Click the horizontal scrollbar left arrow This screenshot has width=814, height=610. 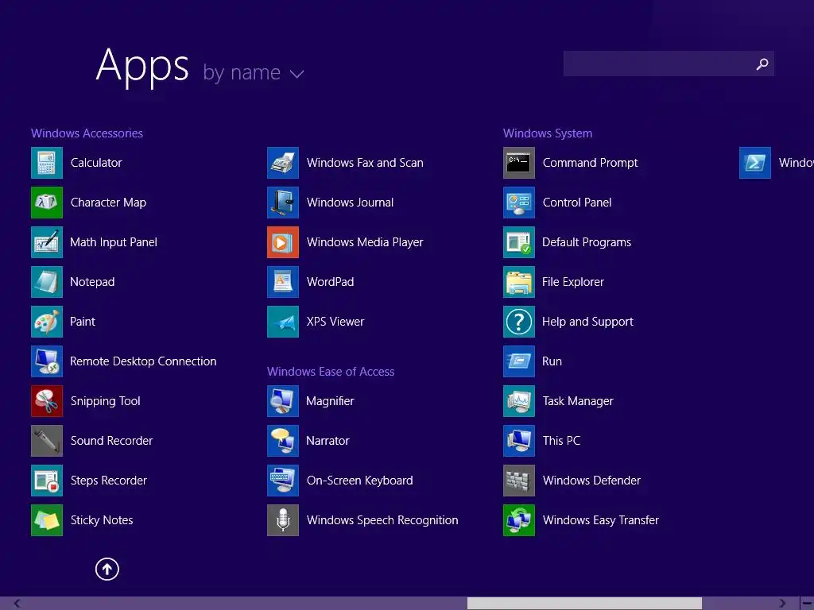pos(17,604)
